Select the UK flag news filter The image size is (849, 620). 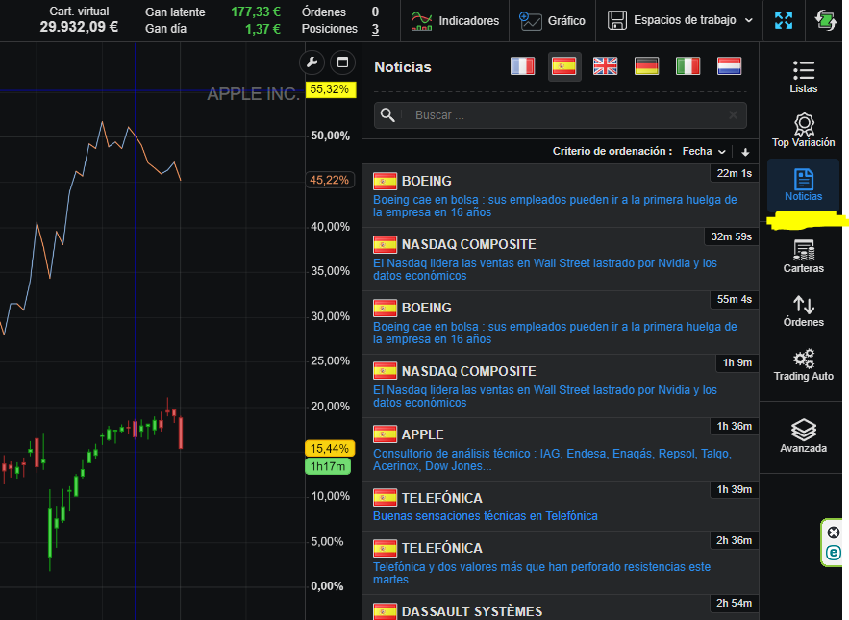point(606,66)
